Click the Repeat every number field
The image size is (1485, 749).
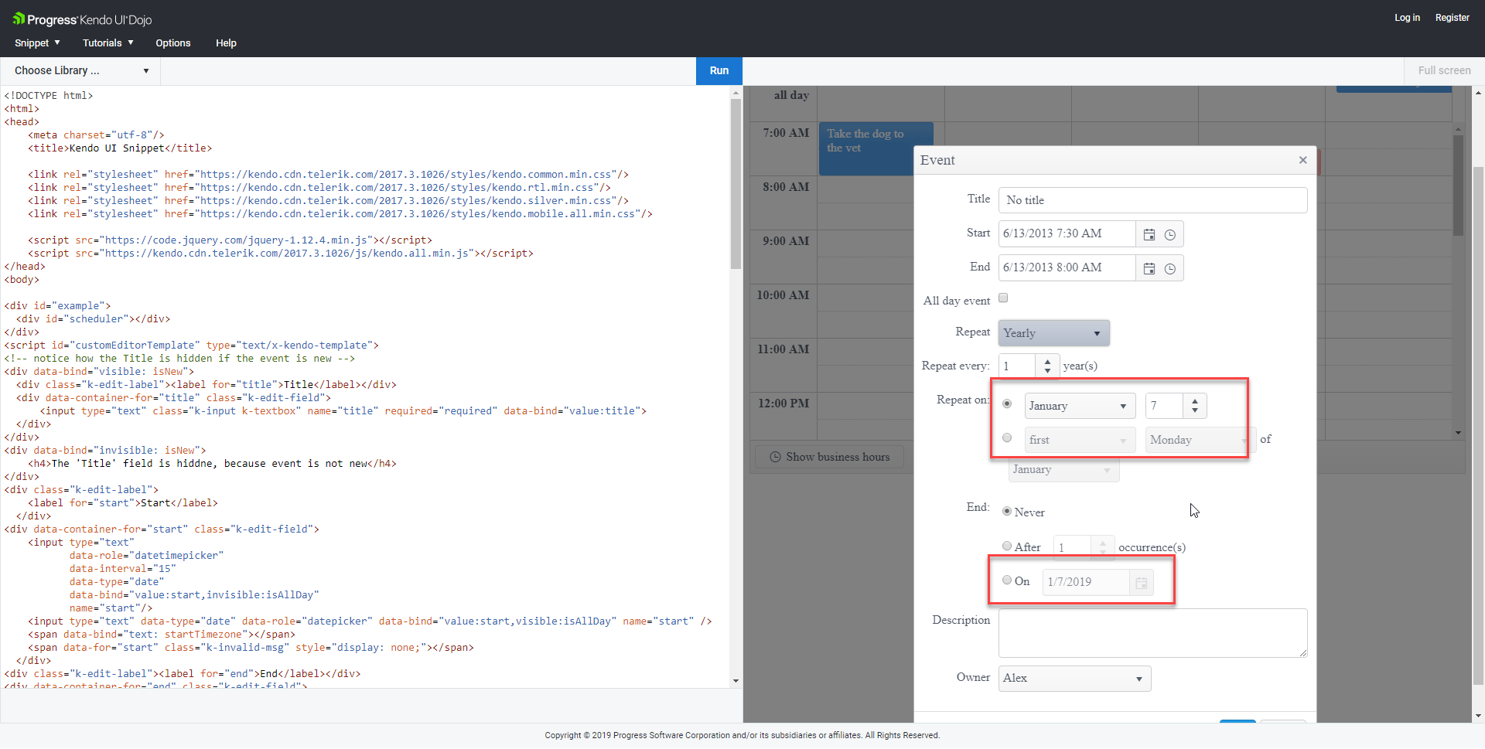(x=1018, y=366)
